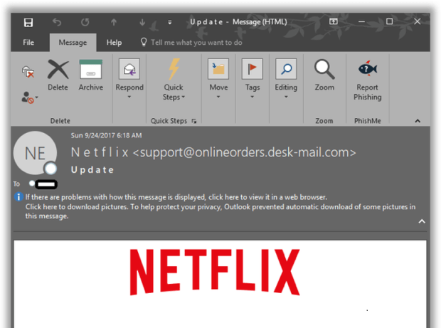Click the blue info icon in the info bar
This screenshot has width=441, height=328.
pyautogui.click(x=18, y=196)
